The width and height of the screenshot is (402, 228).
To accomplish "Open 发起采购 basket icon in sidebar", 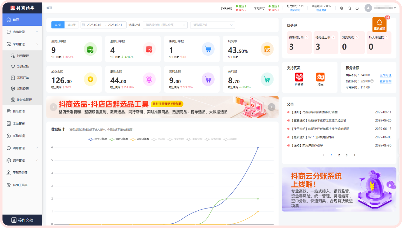I will point(13,67).
